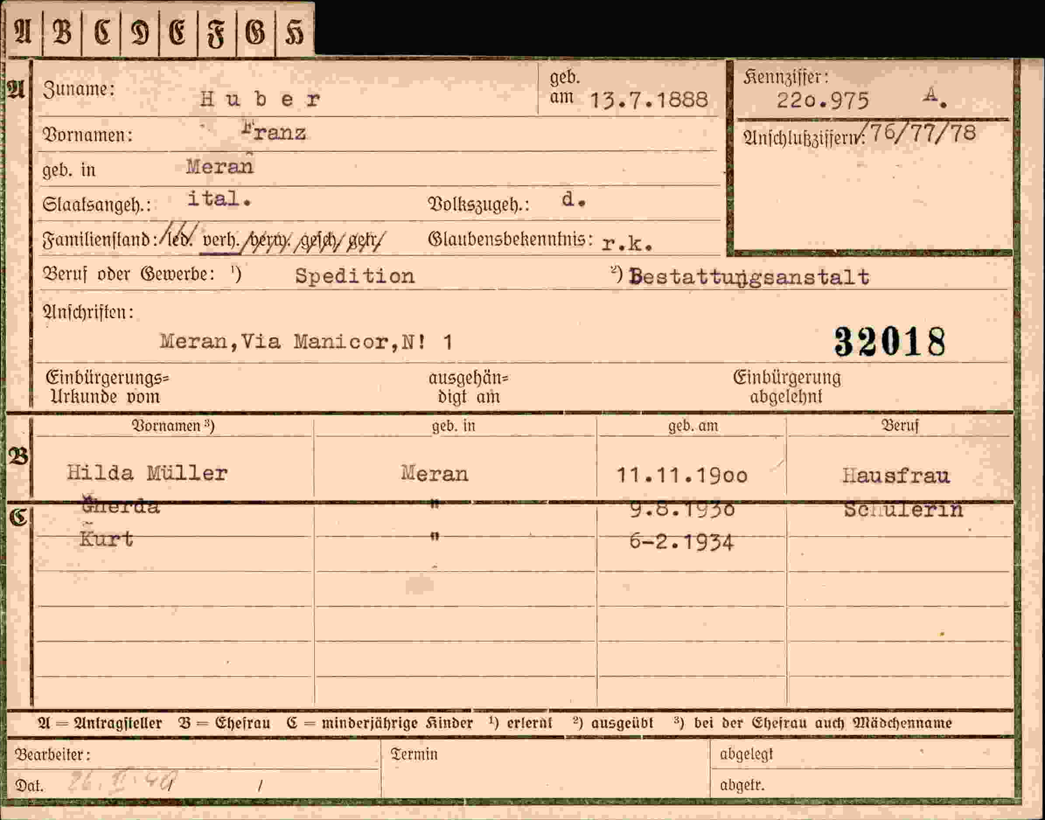This screenshot has height=820, width=1045.
Task: Select the "Kennziffer:" label
Action: [786, 77]
